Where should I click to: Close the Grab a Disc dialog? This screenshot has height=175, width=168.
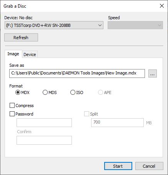pyautogui.click(x=162, y=6)
